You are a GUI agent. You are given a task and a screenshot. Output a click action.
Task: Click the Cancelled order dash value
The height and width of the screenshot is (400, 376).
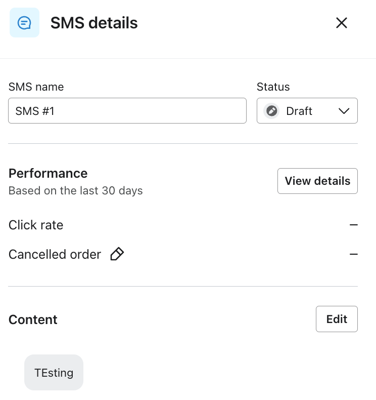(x=354, y=254)
